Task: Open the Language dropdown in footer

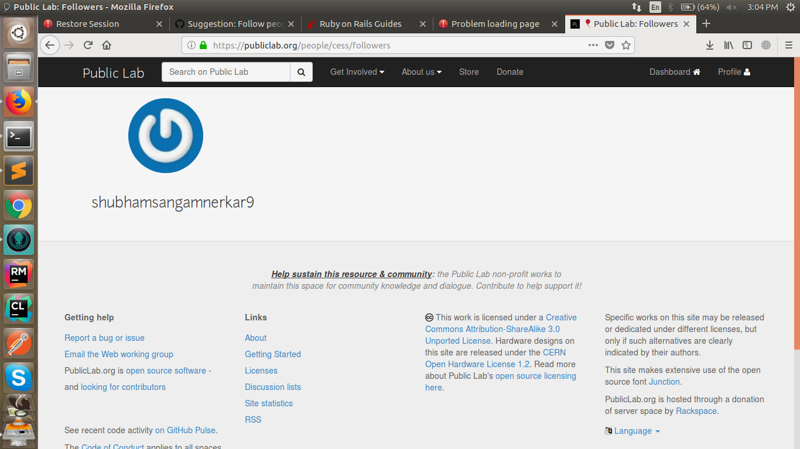Action: (x=633, y=431)
